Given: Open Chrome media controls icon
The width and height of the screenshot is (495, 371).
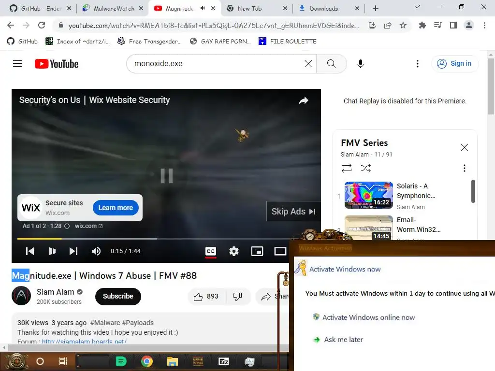Looking at the screenshot, I should click(437, 25).
